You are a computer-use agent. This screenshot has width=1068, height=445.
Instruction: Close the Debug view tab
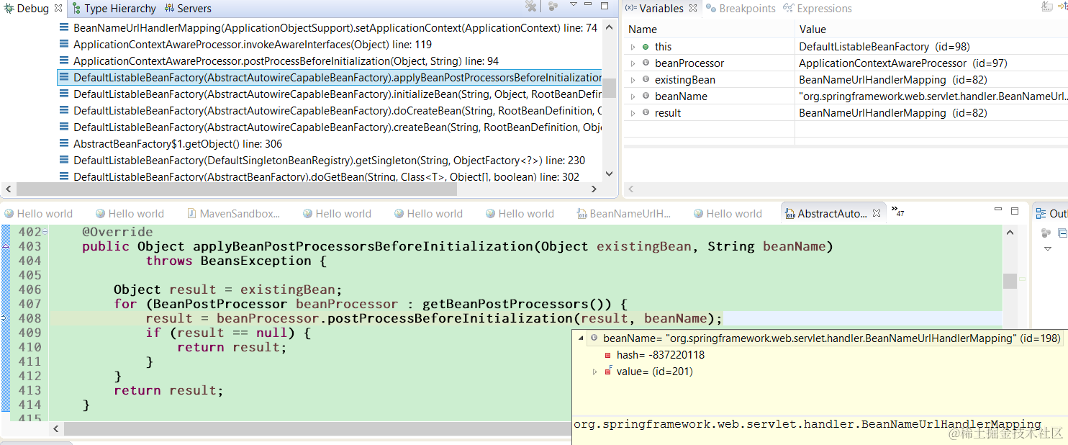pyautogui.click(x=59, y=8)
